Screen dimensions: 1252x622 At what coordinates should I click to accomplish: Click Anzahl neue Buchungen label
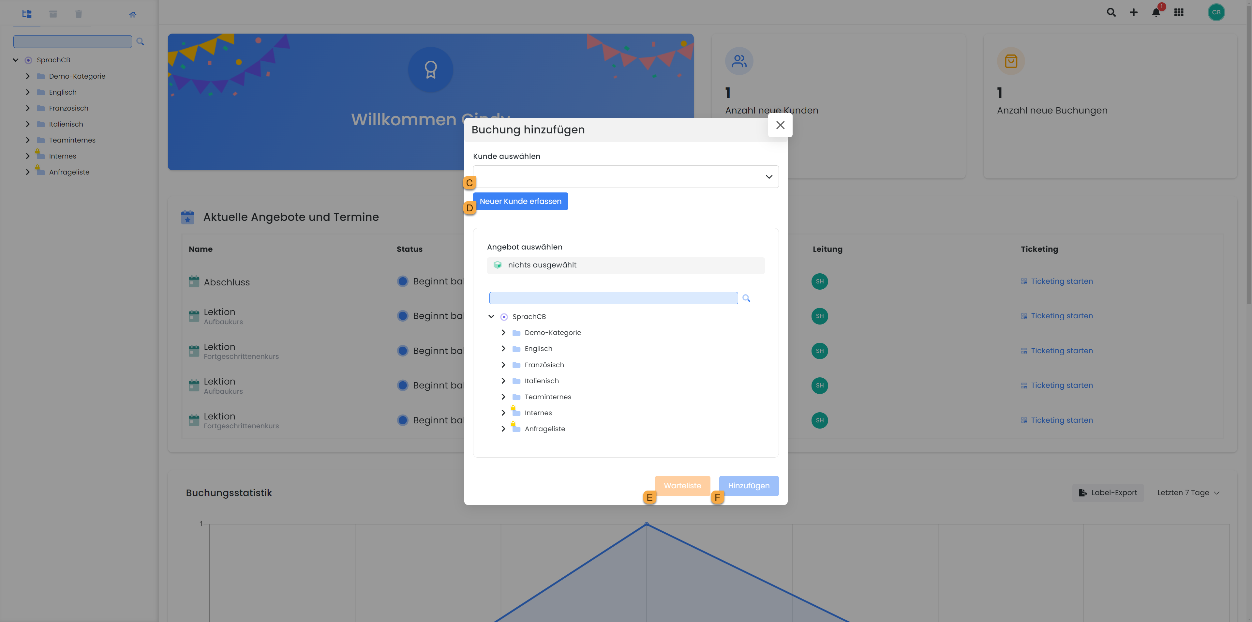pyautogui.click(x=1052, y=110)
